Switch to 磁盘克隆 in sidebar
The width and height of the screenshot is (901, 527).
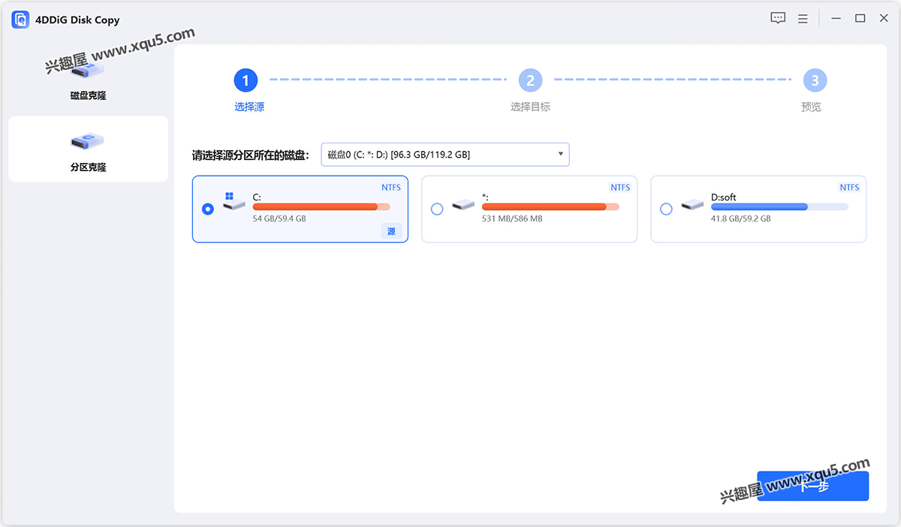[88, 80]
